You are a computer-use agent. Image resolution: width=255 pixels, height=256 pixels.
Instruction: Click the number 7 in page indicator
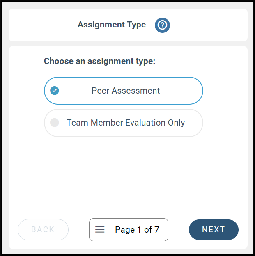[156, 230]
